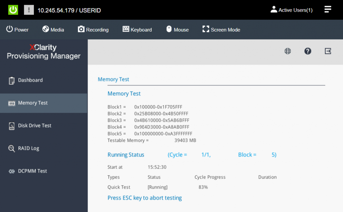This screenshot has height=212, width=343.
Task: Click the Block1 address range 0x100000-0x1F705FFF
Action: click(x=158, y=107)
